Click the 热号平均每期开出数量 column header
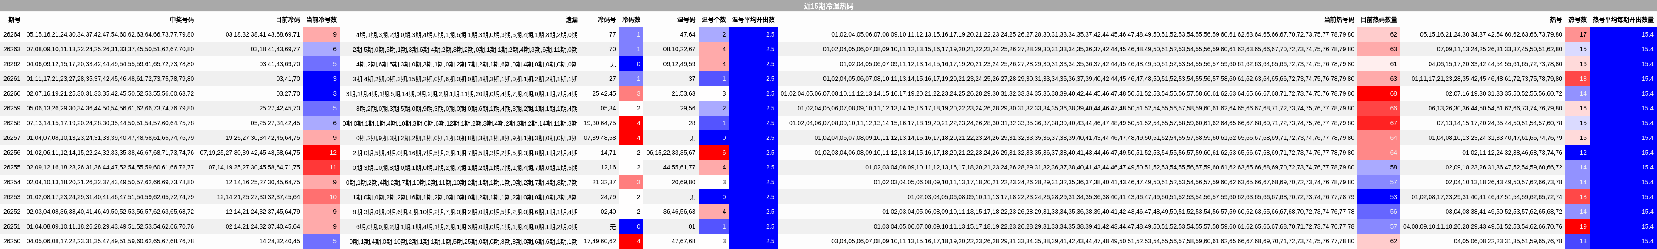 pos(1623,20)
